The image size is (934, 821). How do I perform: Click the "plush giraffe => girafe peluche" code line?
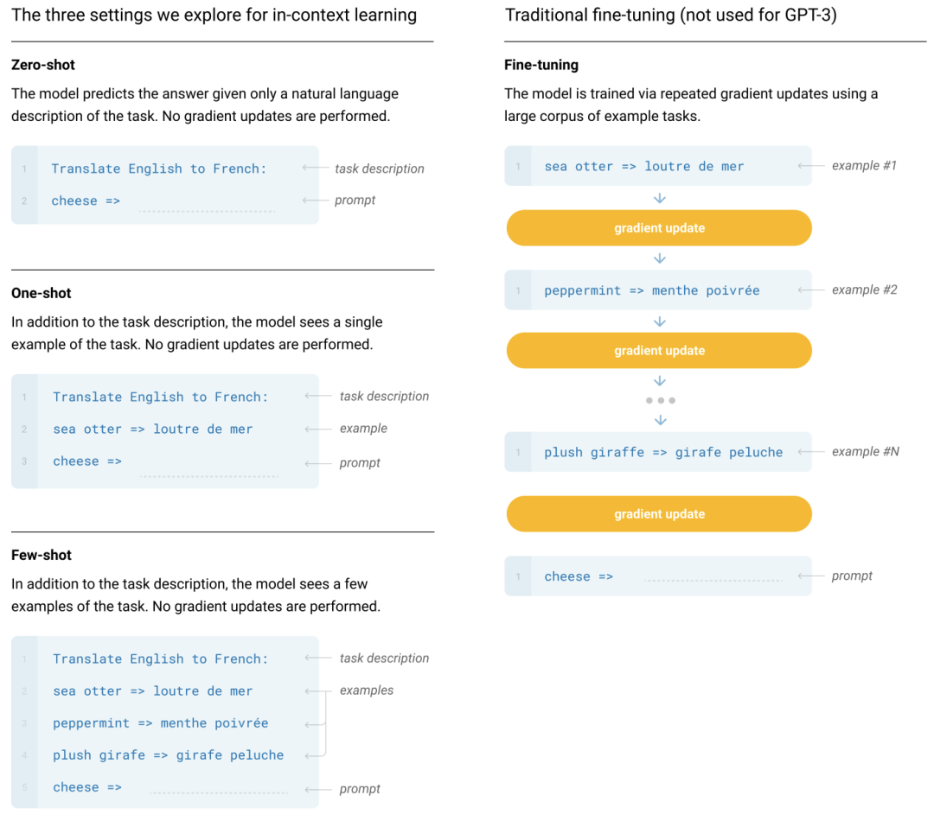pos(662,452)
